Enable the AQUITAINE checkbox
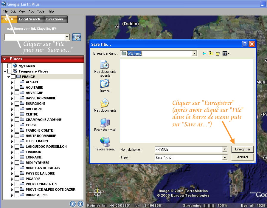Image resolution: width=267 pixels, height=208 pixels. pos(17,87)
